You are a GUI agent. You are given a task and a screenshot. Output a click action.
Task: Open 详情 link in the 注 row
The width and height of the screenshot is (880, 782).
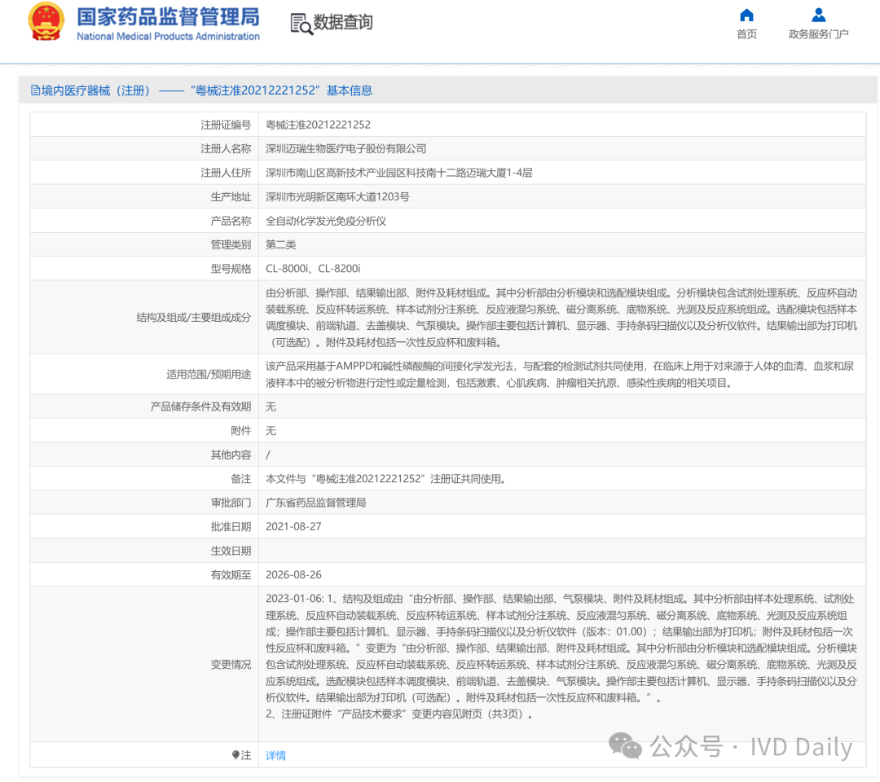click(275, 755)
